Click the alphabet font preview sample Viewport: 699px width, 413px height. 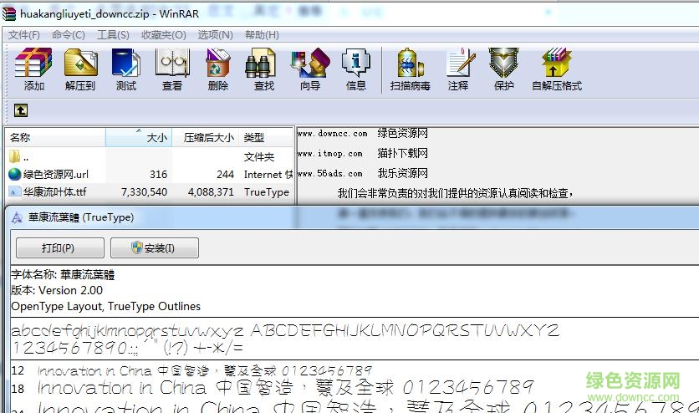pyautogui.click(x=285, y=330)
